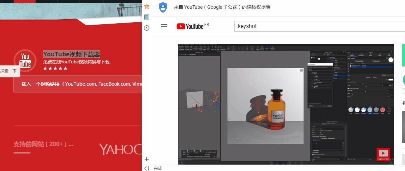Focus the search box containing "keyshot"

318,26
